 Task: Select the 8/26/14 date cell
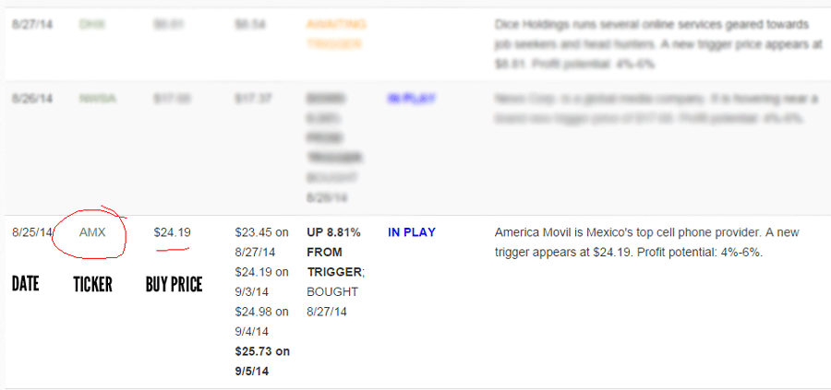tap(31, 99)
